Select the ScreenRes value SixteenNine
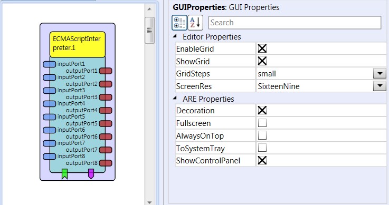389x205 pixels. tap(279, 86)
